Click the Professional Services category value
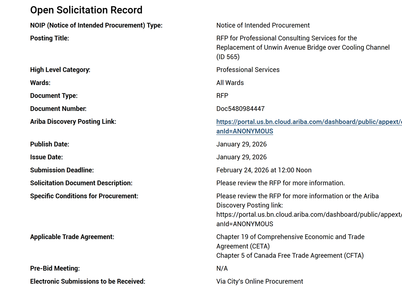The image size is (402, 286). 248,70
